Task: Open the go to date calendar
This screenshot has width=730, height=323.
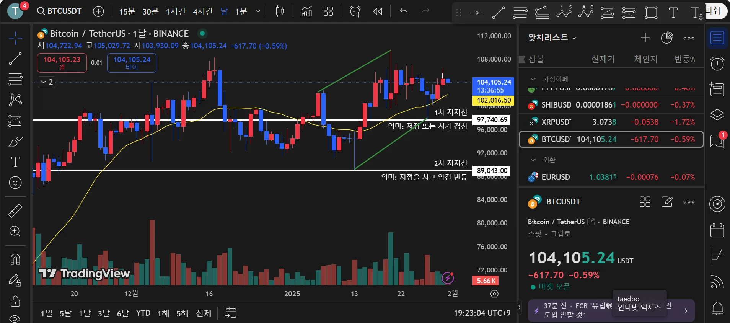Action: pyautogui.click(x=231, y=313)
